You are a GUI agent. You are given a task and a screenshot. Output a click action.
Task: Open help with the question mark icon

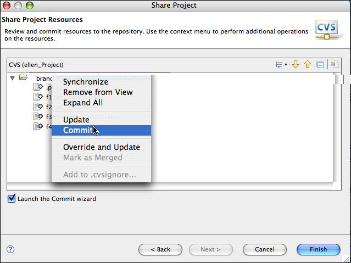pos(10,249)
